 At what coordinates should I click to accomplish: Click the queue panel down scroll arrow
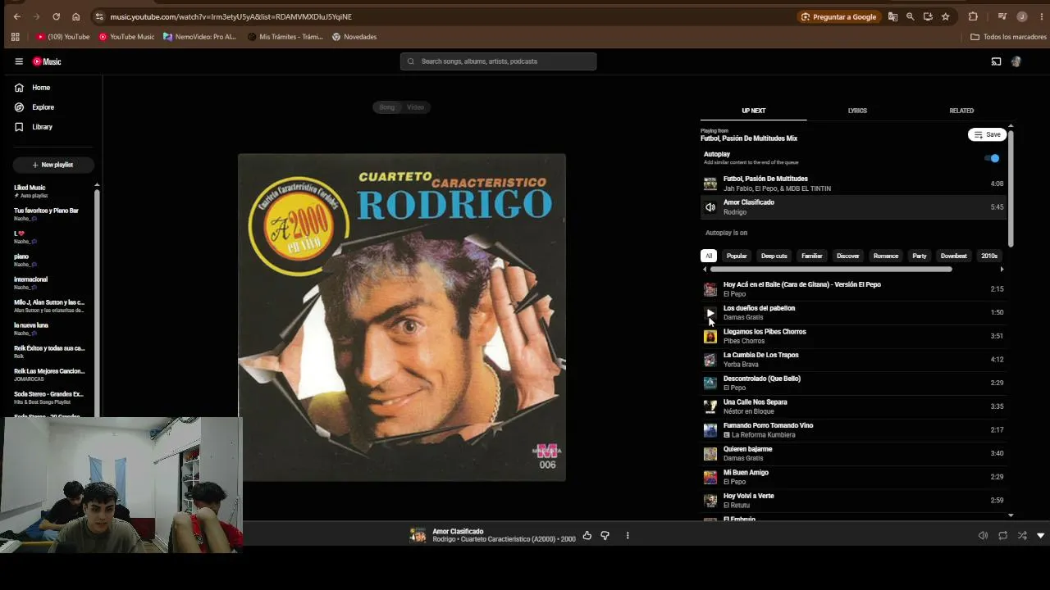tap(1011, 515)
